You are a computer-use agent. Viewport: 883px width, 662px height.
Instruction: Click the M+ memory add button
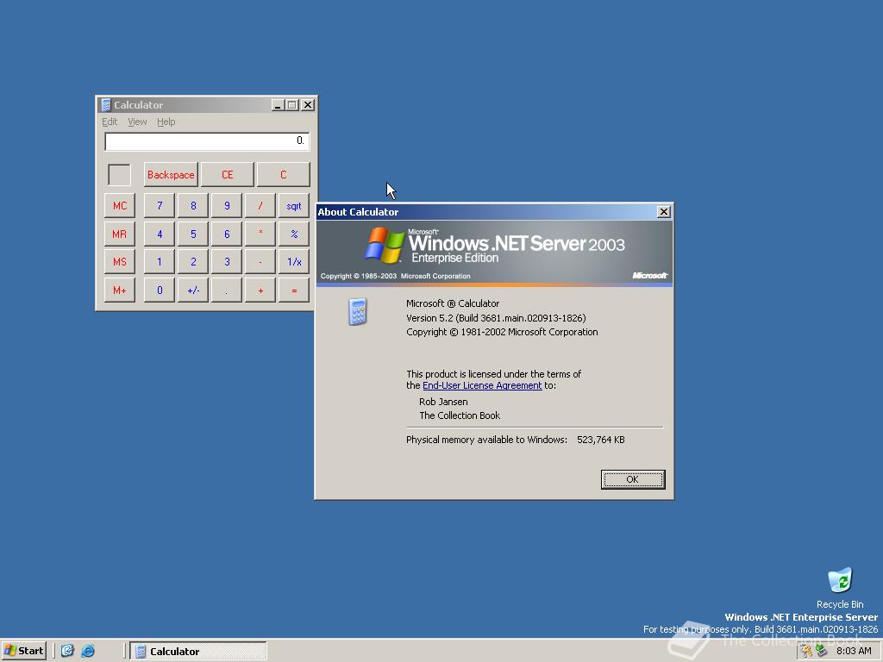point(119,290)
